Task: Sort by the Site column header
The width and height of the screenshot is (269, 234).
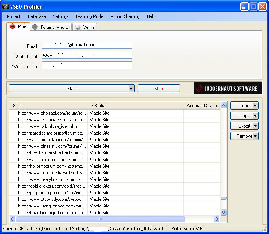Action: click(x=48, y=106)
